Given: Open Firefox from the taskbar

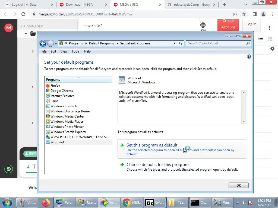Looking at the screenshot, I should click(46, 203).
